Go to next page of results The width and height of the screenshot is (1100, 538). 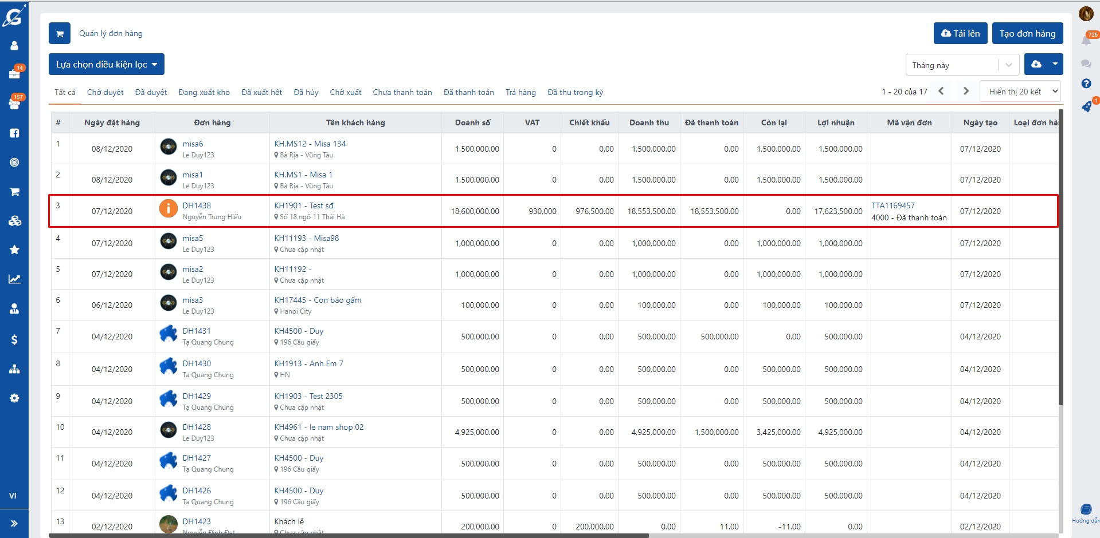click(966, 91)
